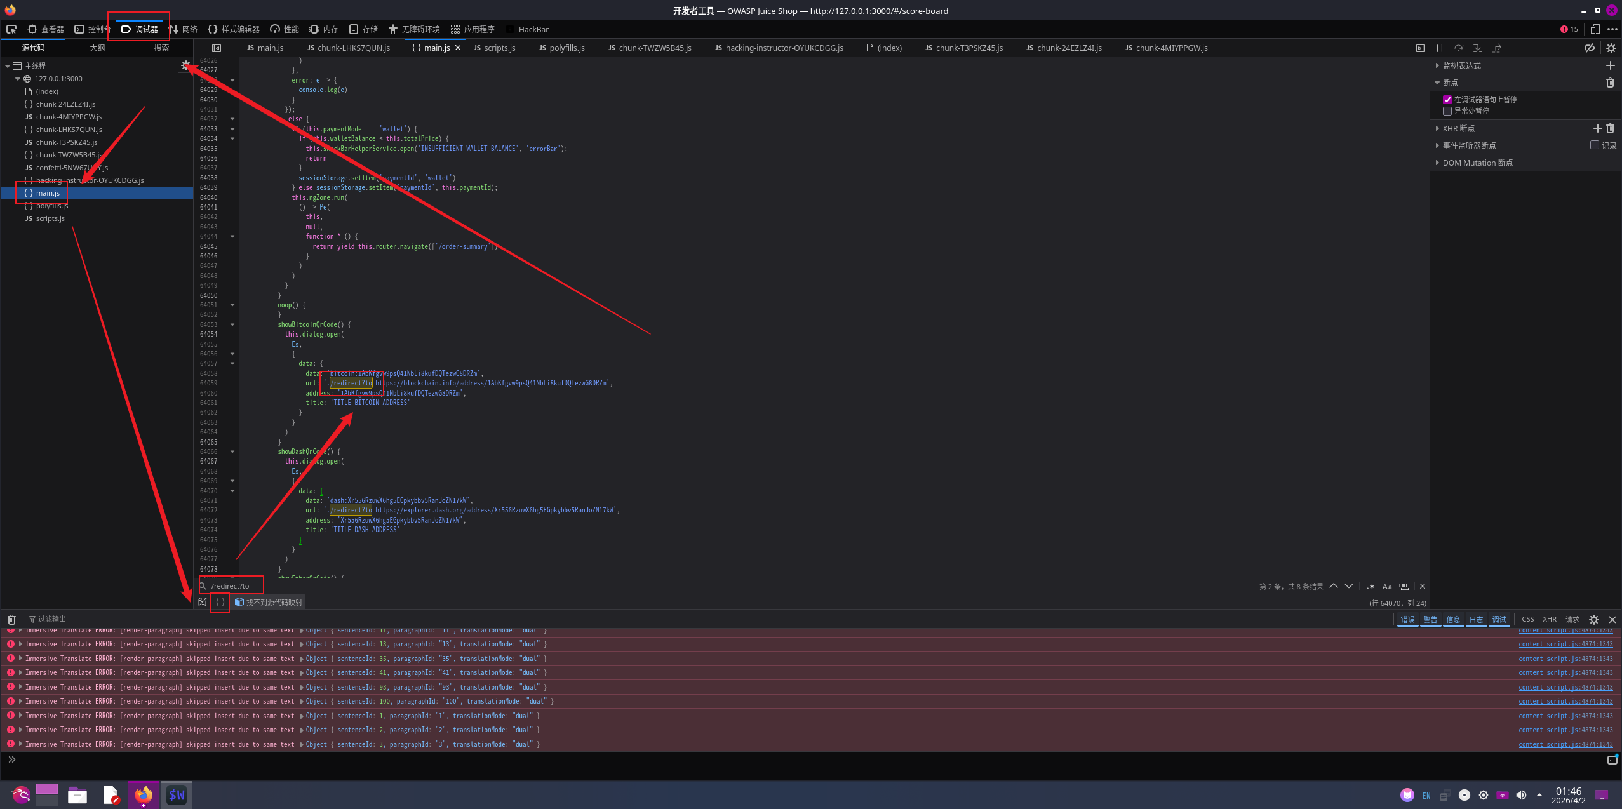1622x809 pixels.
Task: Toggle case sensitive search Aa
Action: (x=1387, y=586)
